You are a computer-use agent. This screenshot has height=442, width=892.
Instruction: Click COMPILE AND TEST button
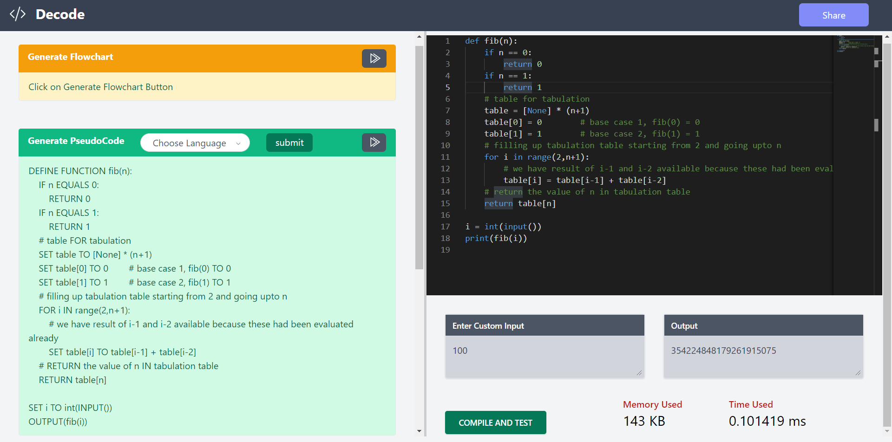[495, 422]
